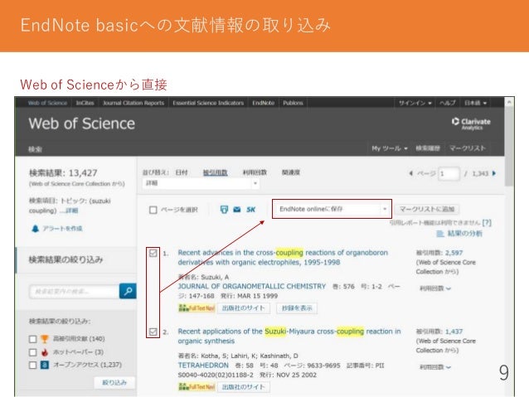Sort results by usage count
This screenshot has height=397, width=529.
click(255, 172)
